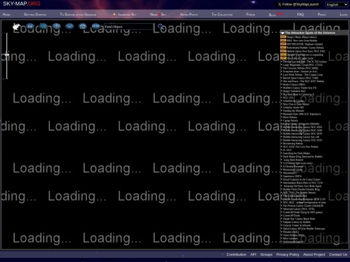Click the white hand pan icon
350x262 pixels.
click(16, 26)
